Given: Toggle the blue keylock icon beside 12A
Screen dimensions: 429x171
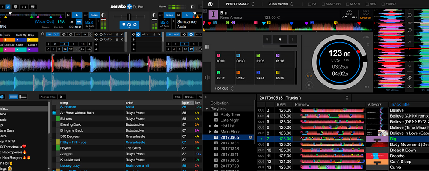Looking at the screenshot, I should coord(79,21).
